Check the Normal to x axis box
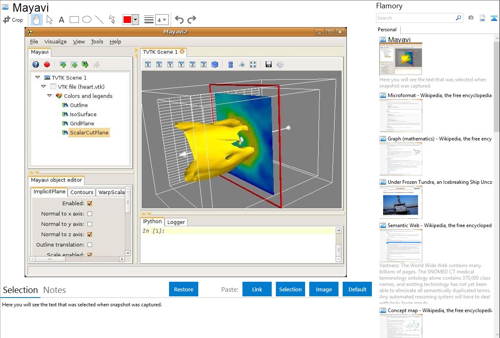Screen dimensions: 500x338 point(90,214)
